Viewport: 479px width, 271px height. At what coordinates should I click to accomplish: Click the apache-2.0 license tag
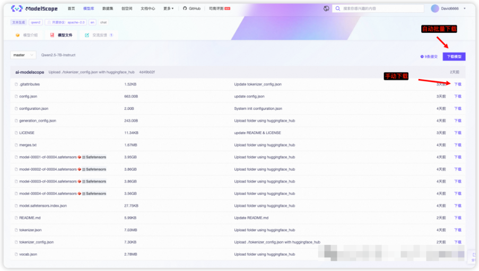pyautogui.click(x=66, y=22)
